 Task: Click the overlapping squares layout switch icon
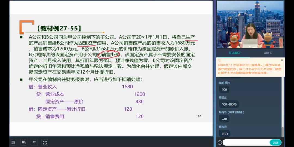24,142
